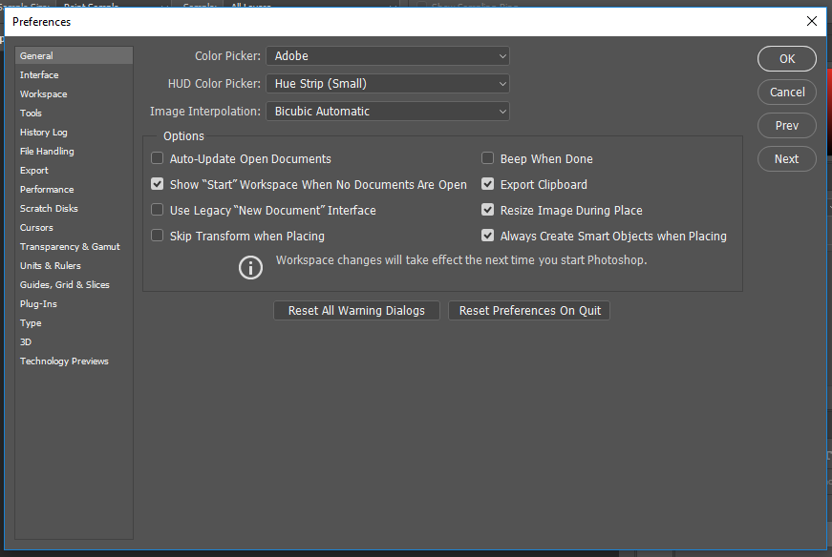The width and height of the screenshot is (832, 557).
Task: Click Reset All Warning Dialogs
Action: pyautogui.click(x=356, y=311)
